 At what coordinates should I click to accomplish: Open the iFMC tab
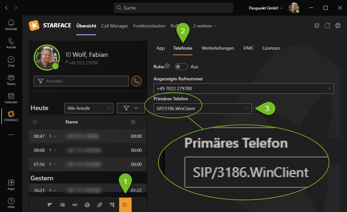pyautogui.click(x=248, y=48)
